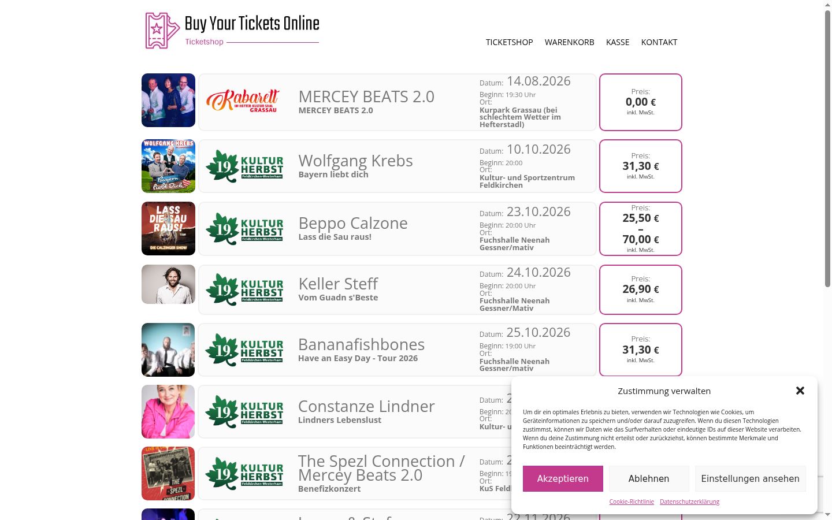The width and height of the screenshot is (832, 520).
Task: Click Kulturherbst logo beside Wolfgang Krebs
Action: click(244, 166)
